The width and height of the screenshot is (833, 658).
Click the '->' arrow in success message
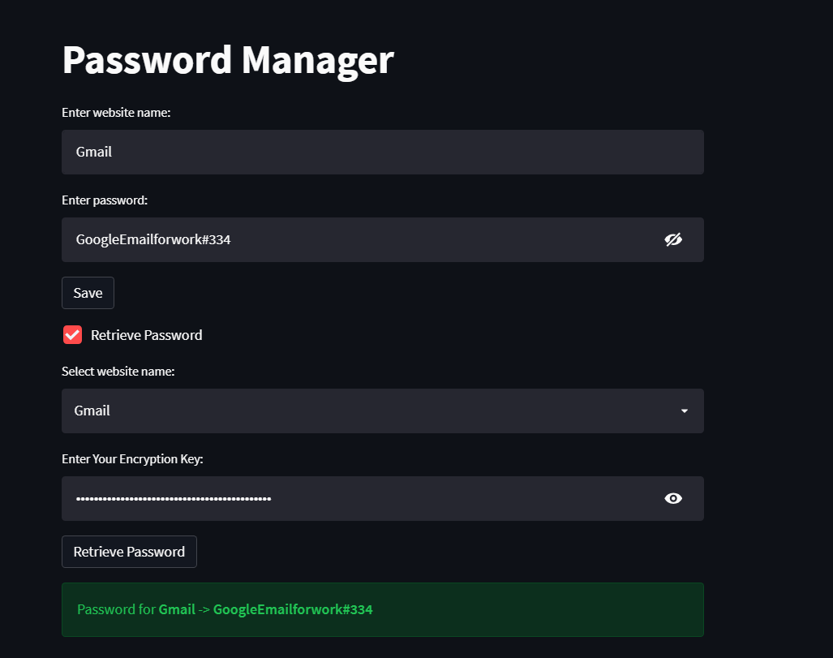204,609
